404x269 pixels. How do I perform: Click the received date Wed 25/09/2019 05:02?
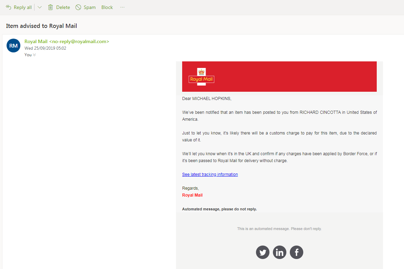click(45, 48)
